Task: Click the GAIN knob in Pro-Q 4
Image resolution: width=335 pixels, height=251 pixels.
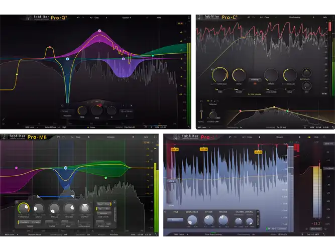Action: point(97,110)
